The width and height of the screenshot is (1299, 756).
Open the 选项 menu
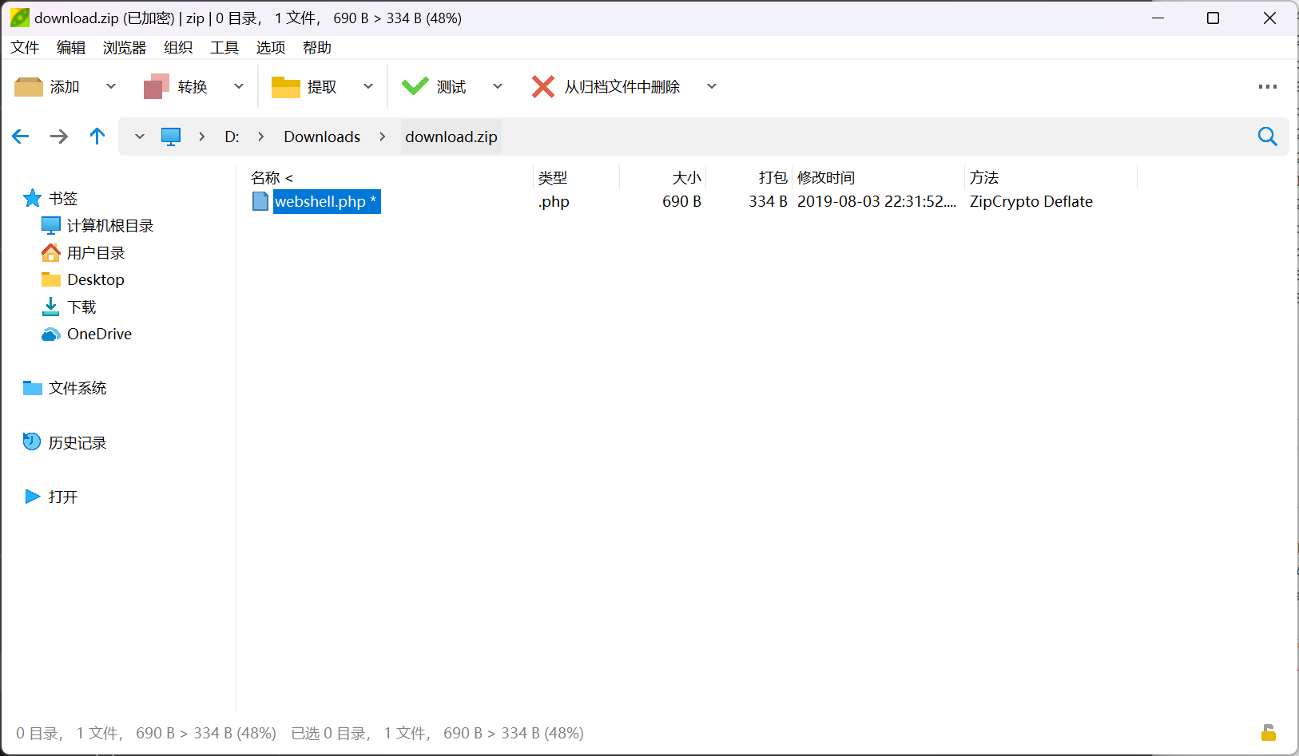pyautogui.click(x=271, y=48)
